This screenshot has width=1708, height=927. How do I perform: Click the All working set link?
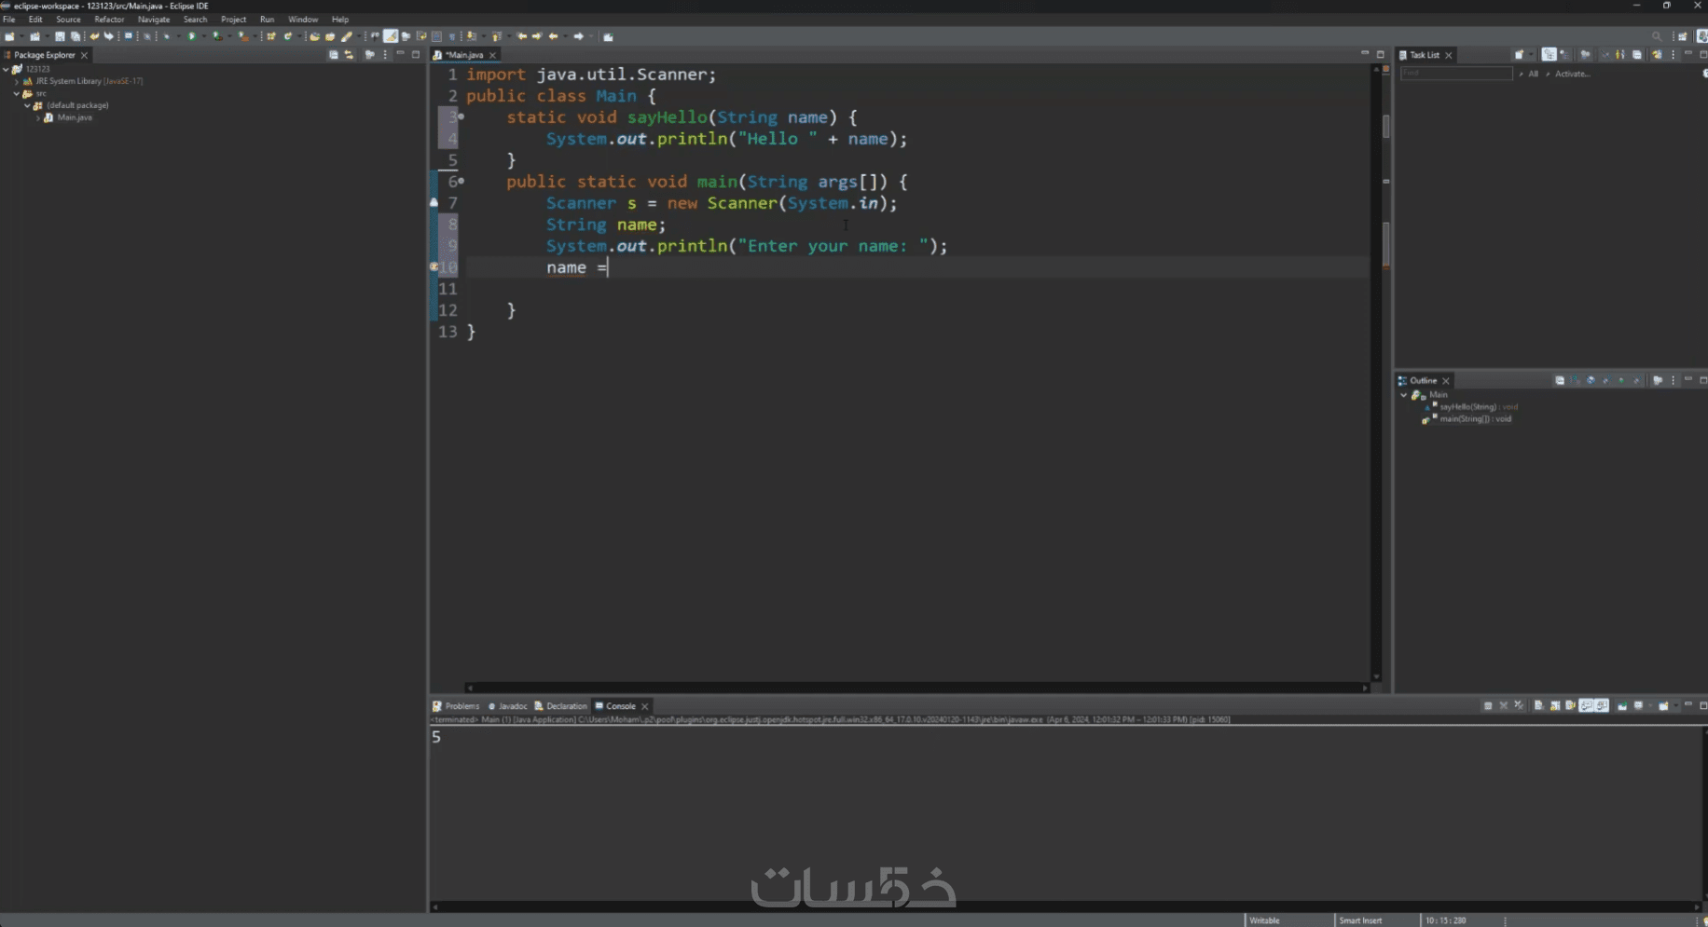(x=1534, y=74)
